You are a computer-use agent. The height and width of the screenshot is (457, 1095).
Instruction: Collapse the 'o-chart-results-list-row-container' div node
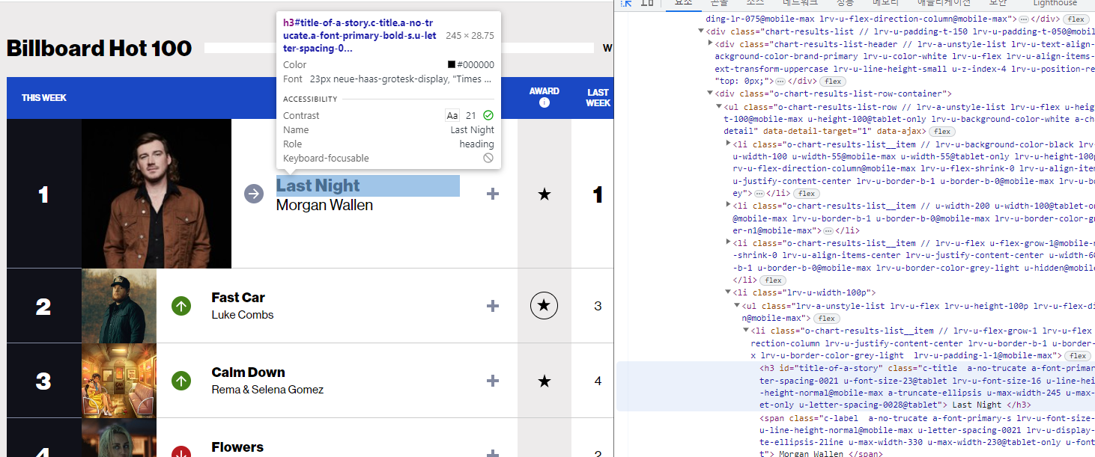click(x=710, y=93)
